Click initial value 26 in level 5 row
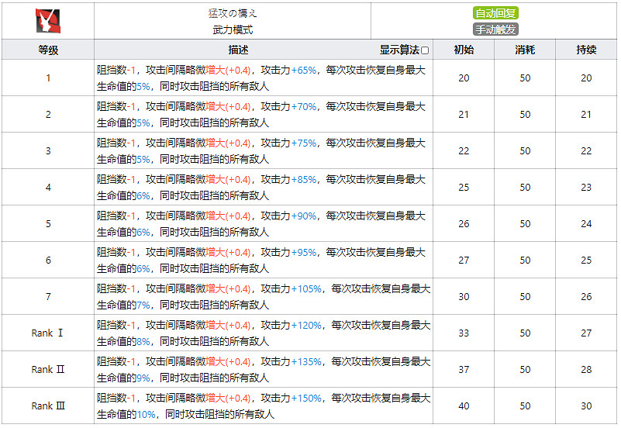621x428 pixels. click(x=464, y=224)
